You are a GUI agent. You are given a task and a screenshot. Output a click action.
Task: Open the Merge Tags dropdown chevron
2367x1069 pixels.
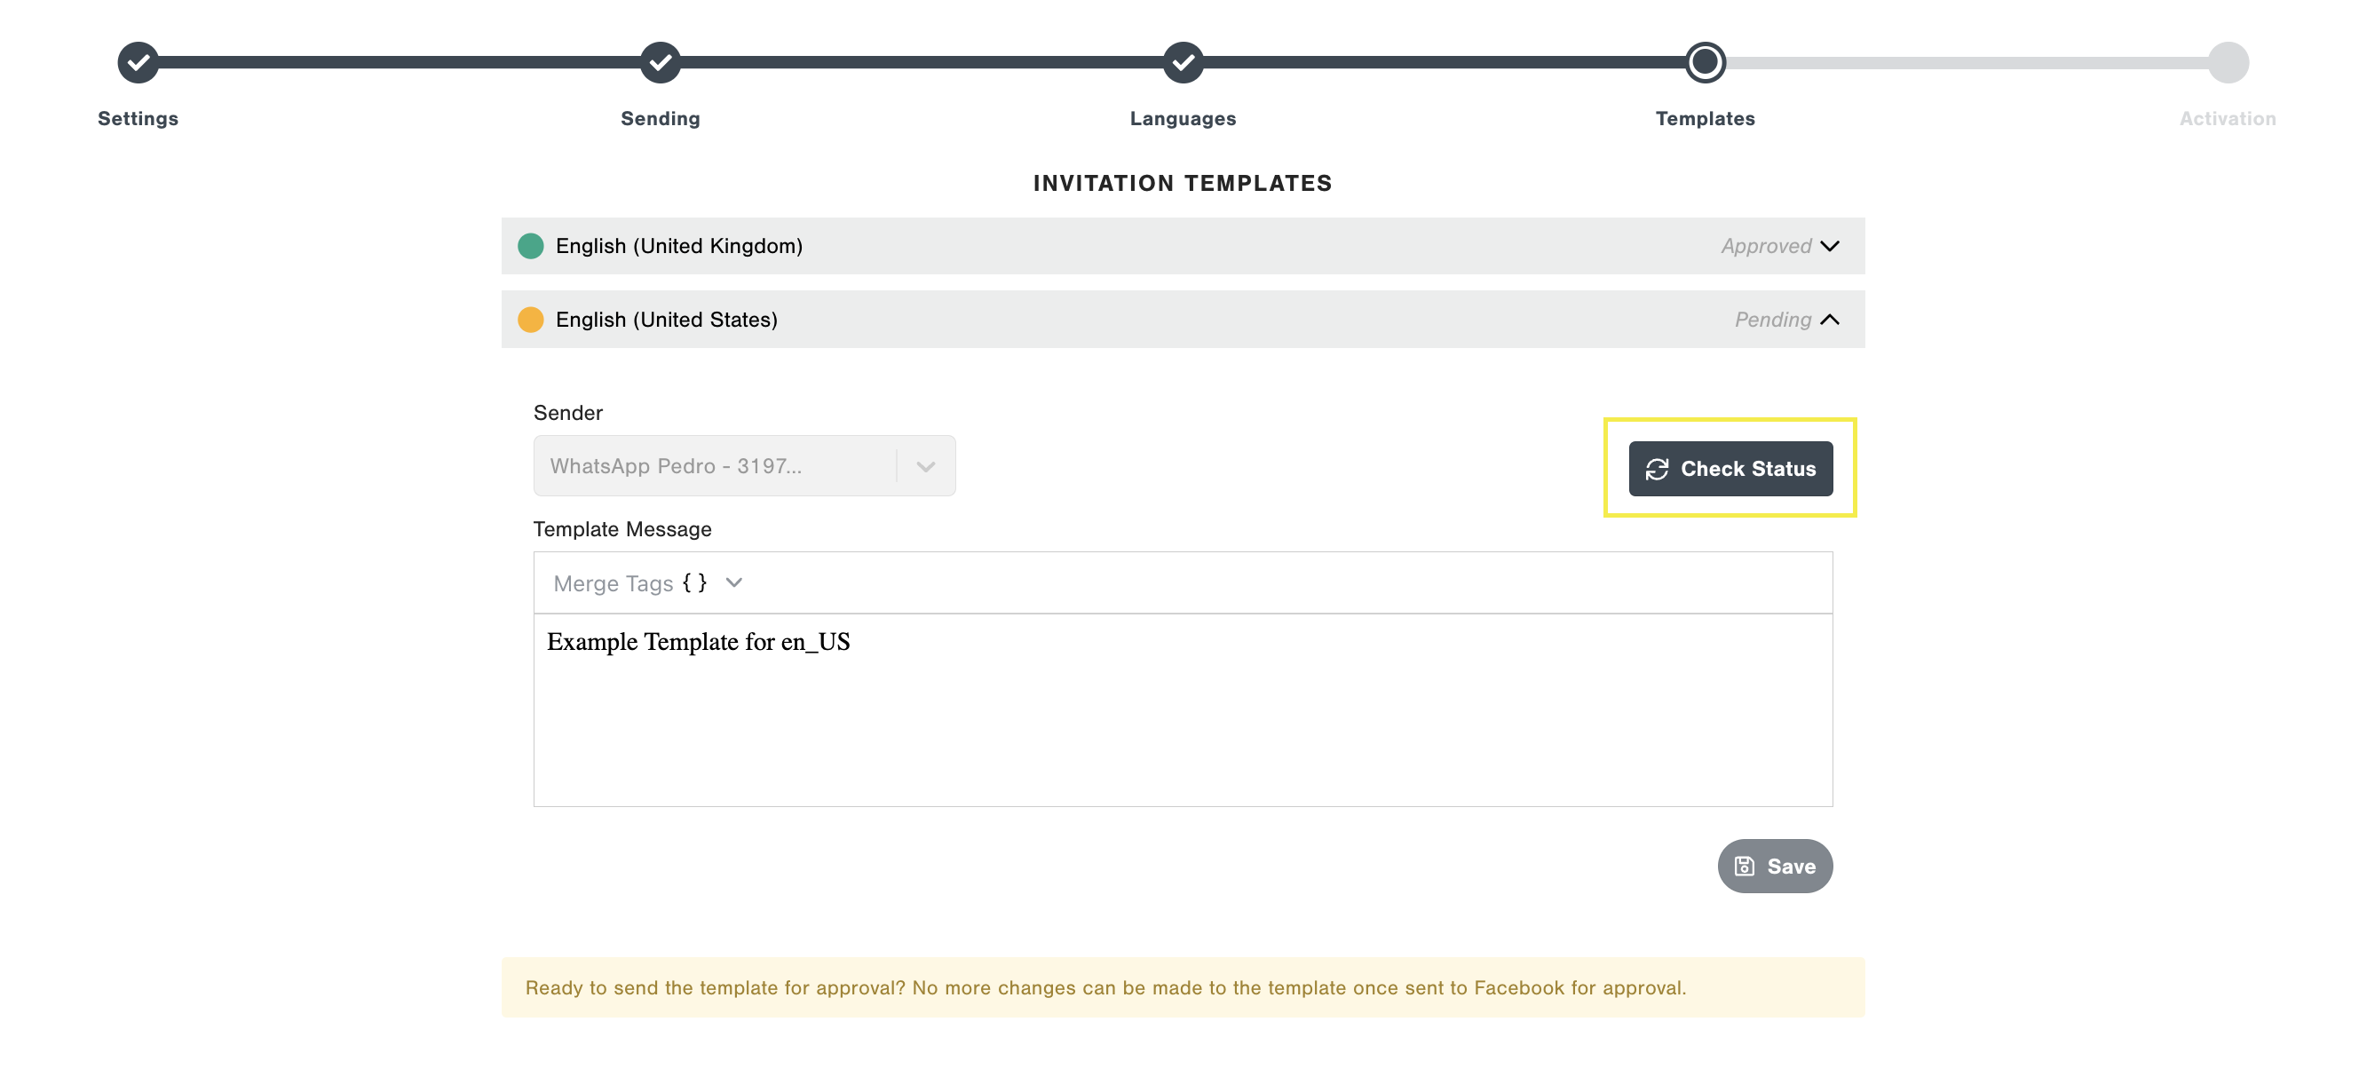[x=733, y=582]
